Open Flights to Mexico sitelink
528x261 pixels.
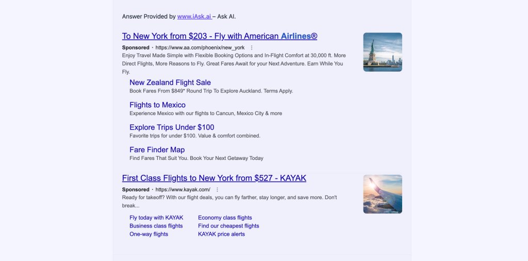point(157,105)
